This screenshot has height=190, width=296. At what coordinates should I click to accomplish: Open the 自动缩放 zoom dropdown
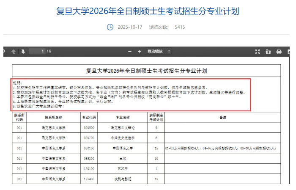pos(158,52)
